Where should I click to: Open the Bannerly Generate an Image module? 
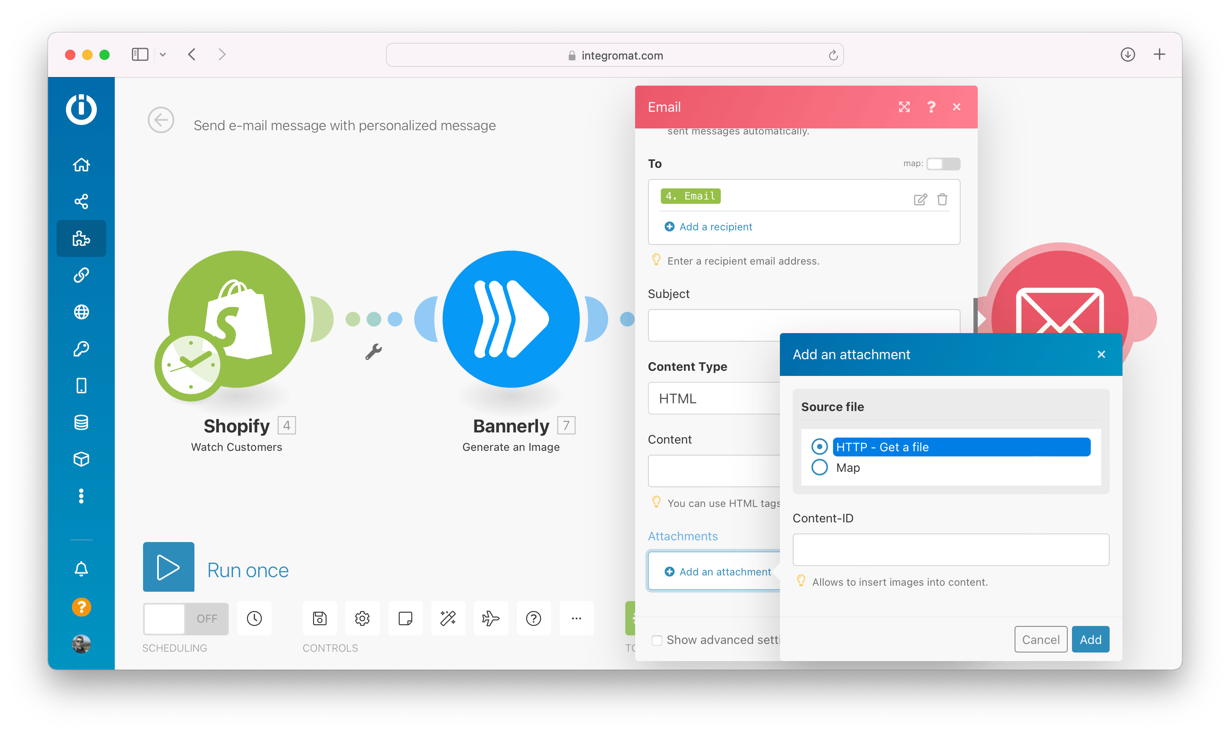(x=511, y=319)
